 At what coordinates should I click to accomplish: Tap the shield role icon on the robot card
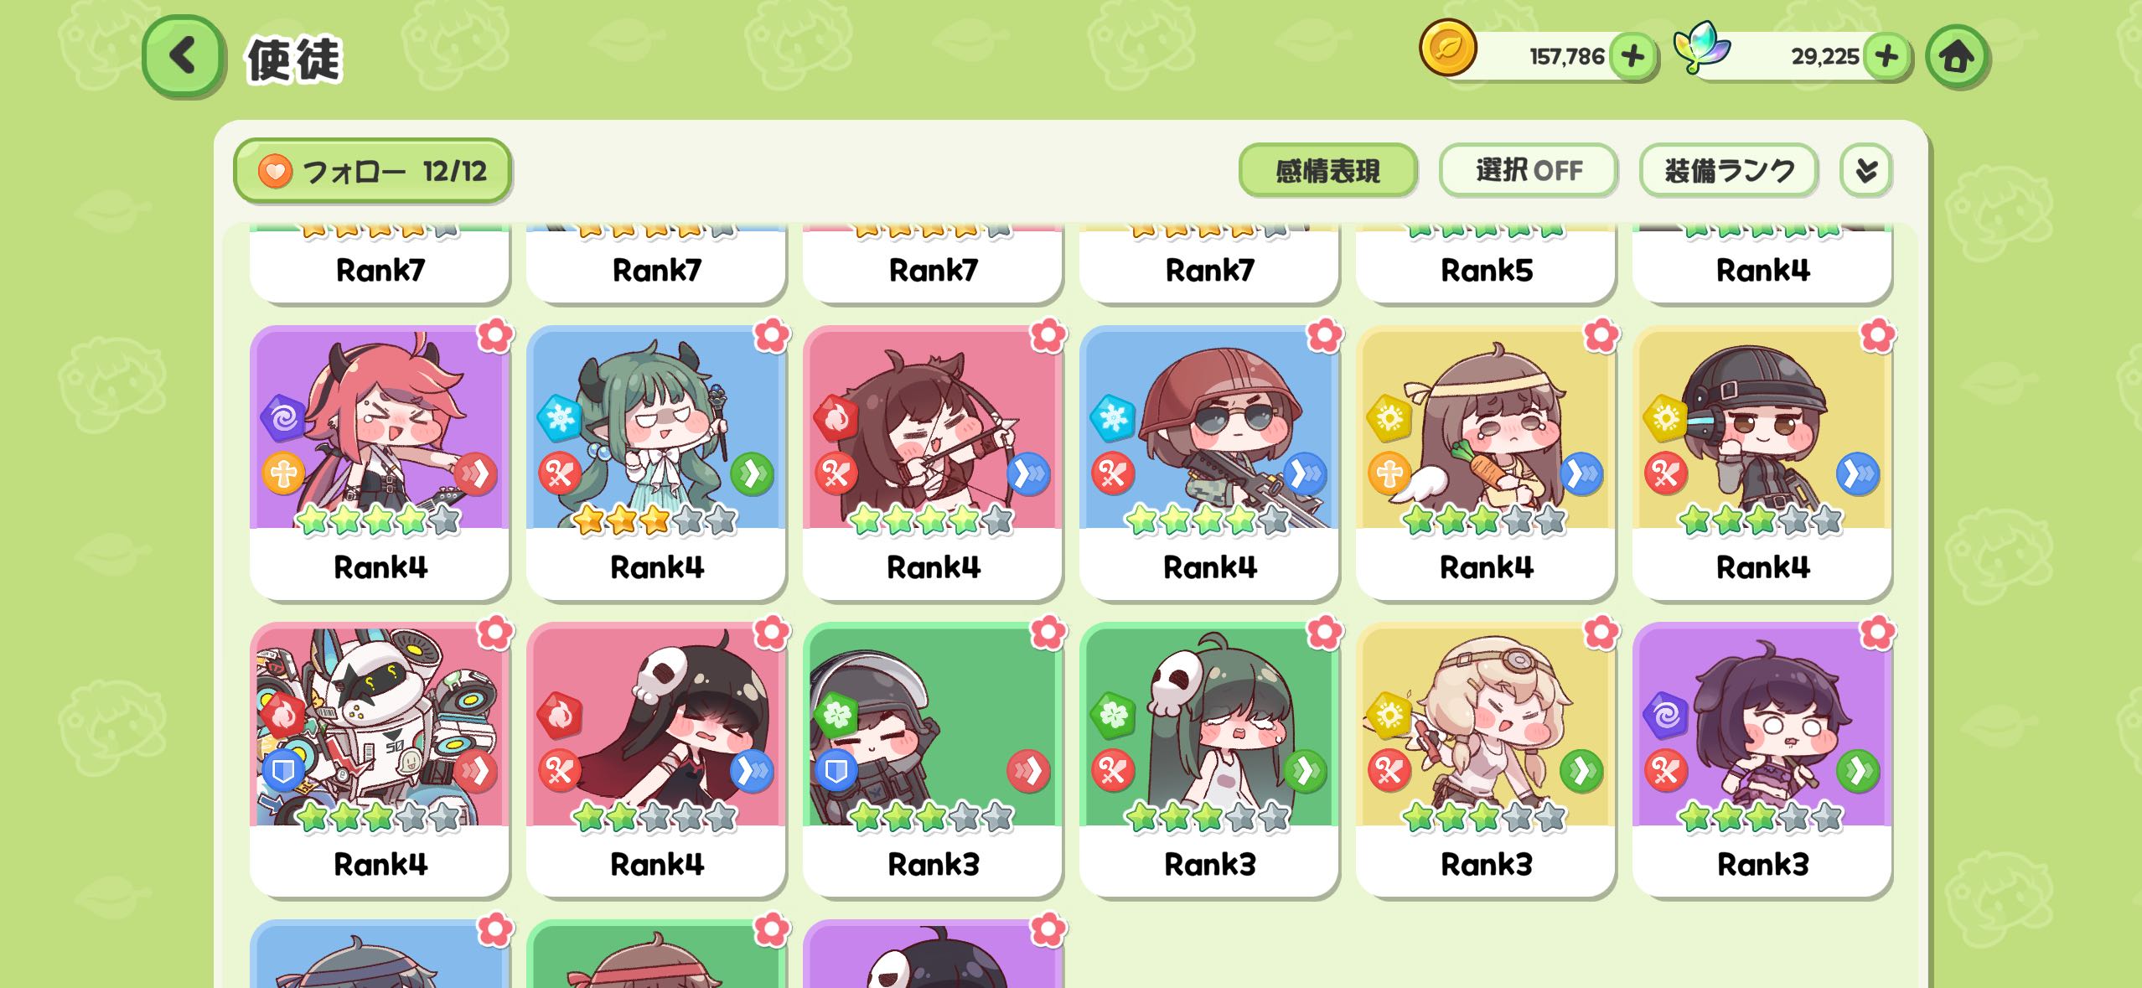(282, 771)
